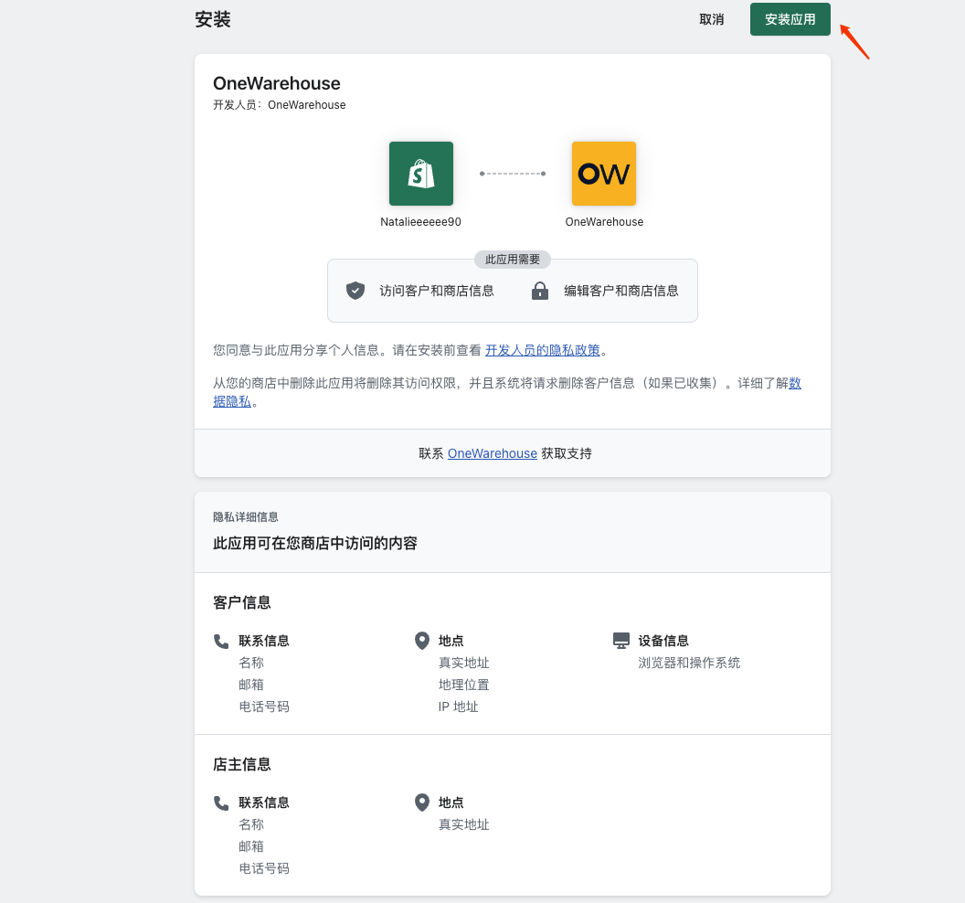Follow the OneWarehouse support link
The width and height of the screenshot is (965, 903).
click(493, 453)
